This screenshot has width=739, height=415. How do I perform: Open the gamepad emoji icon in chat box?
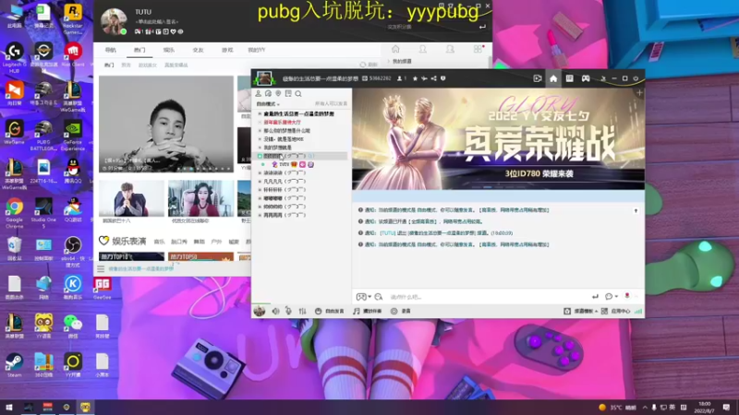pos(361,297)
